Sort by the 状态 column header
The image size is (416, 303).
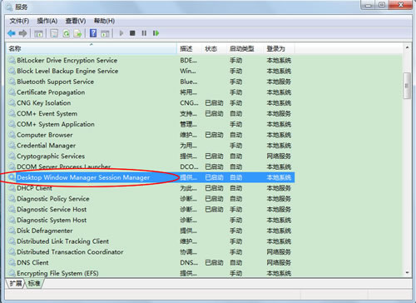coord(214,48)
